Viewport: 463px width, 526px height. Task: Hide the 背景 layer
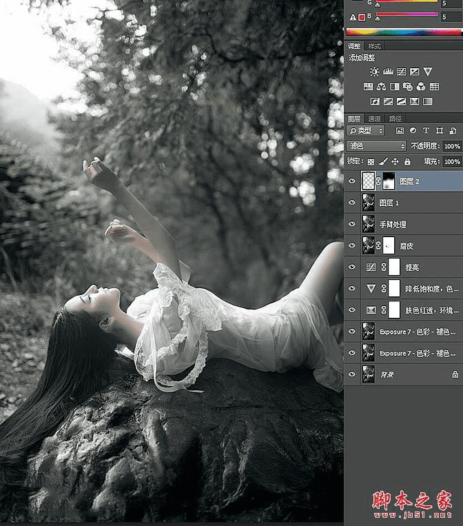[x=352, y=374]
